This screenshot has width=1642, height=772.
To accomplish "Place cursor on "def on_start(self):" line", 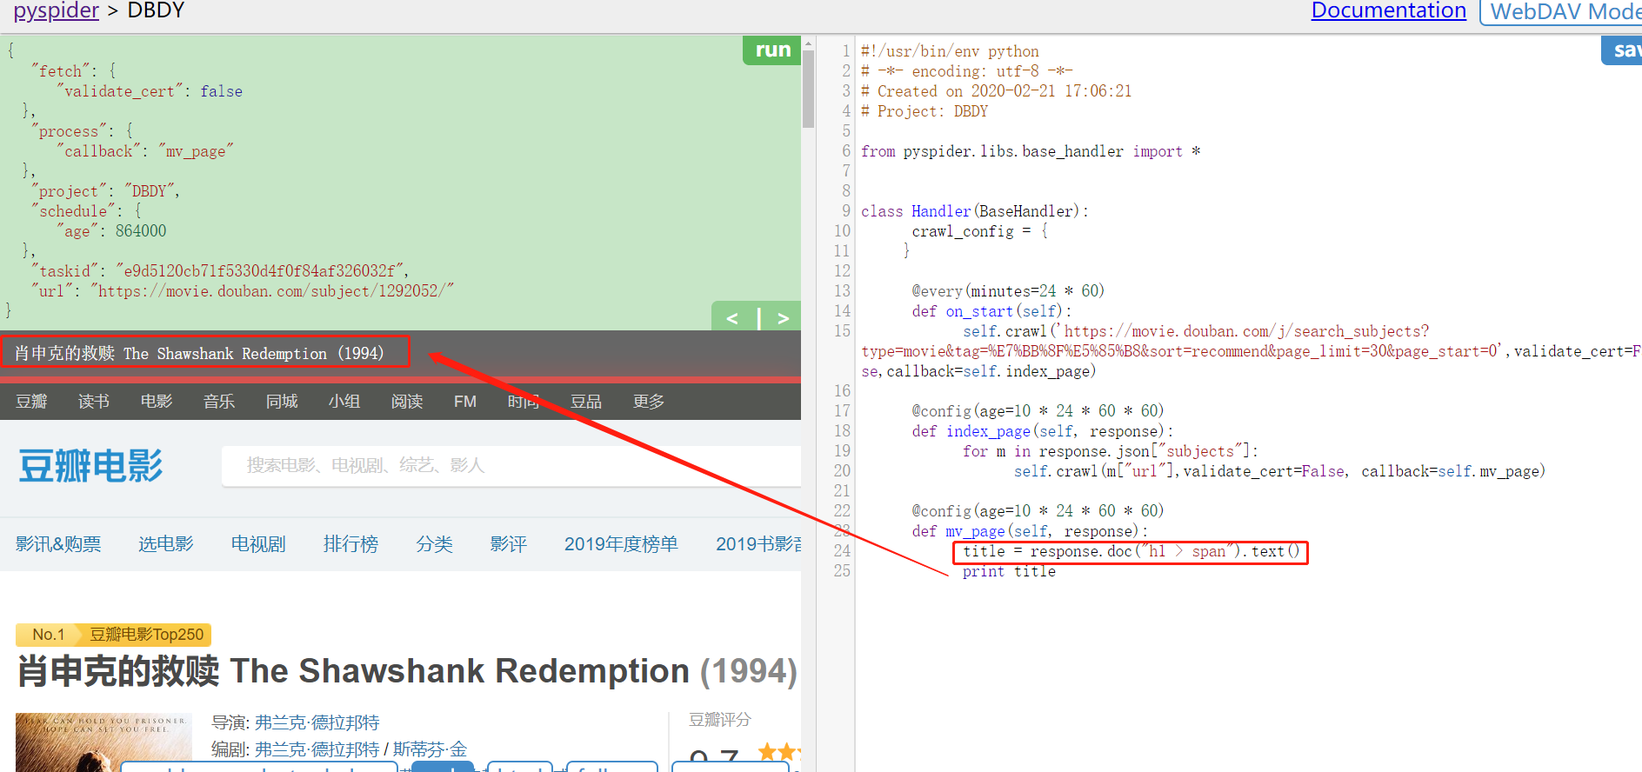I will (x=992, y=311).
